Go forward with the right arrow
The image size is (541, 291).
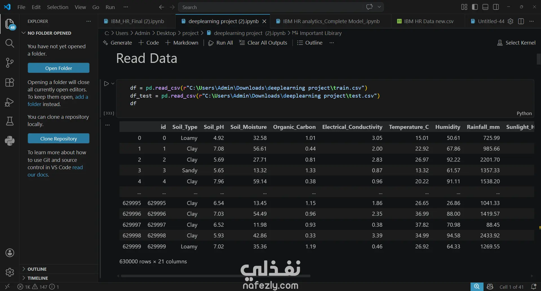(x=172, y=7)
